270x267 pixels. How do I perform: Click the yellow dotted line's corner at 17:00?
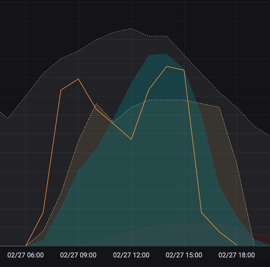219,107
